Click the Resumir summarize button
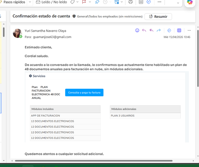199x167 pixels. [158, 17]
